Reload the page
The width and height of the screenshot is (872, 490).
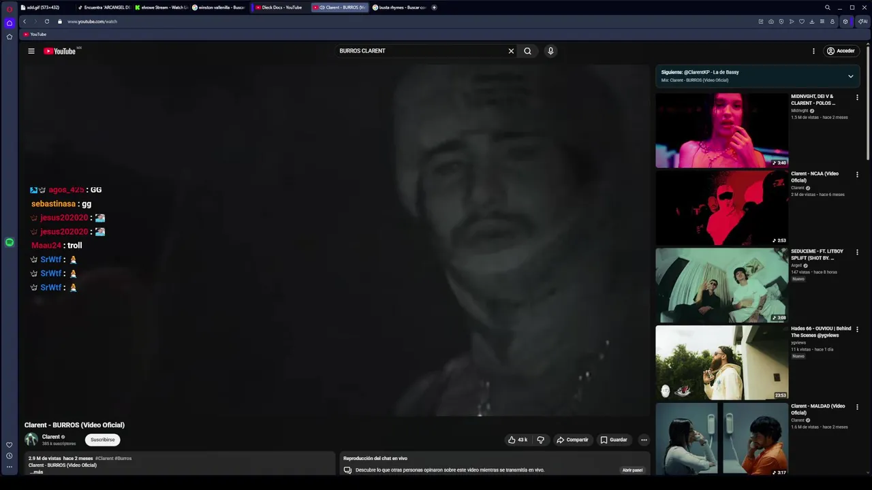(x=46, y=22)
